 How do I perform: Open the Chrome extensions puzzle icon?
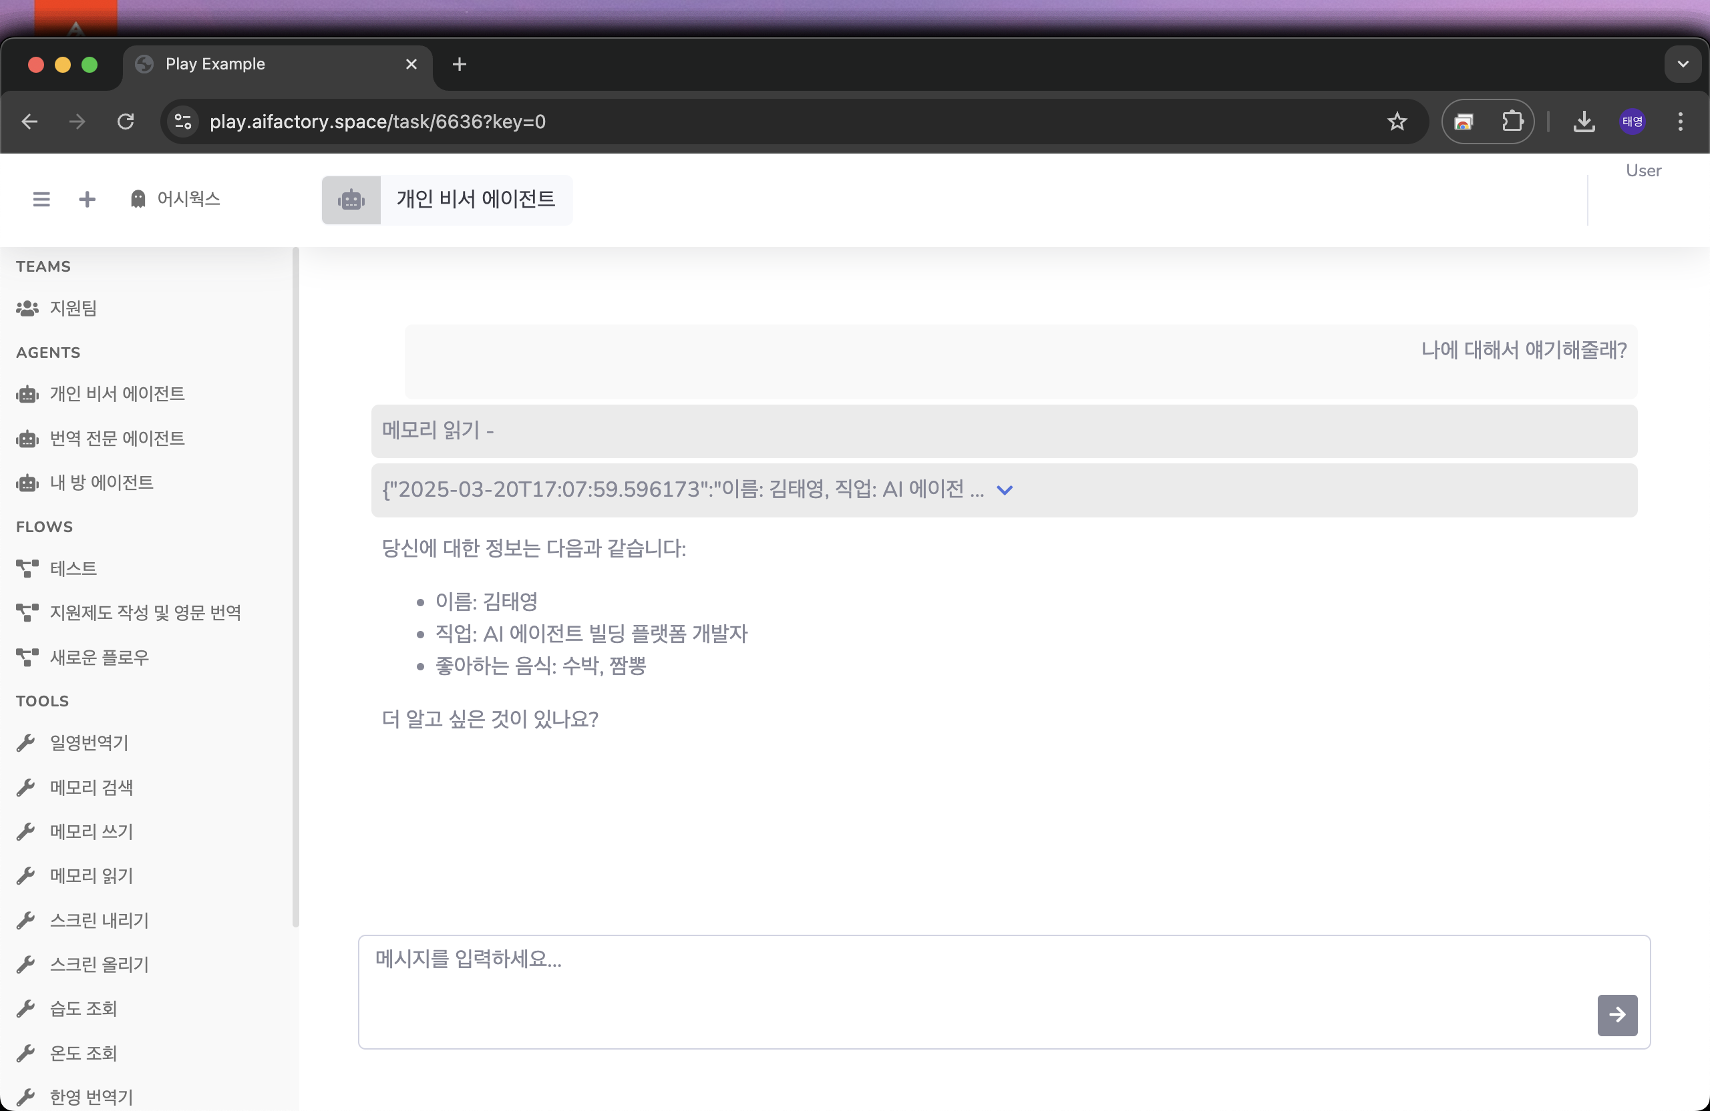pyautogui.click(x=1512, y=122)
